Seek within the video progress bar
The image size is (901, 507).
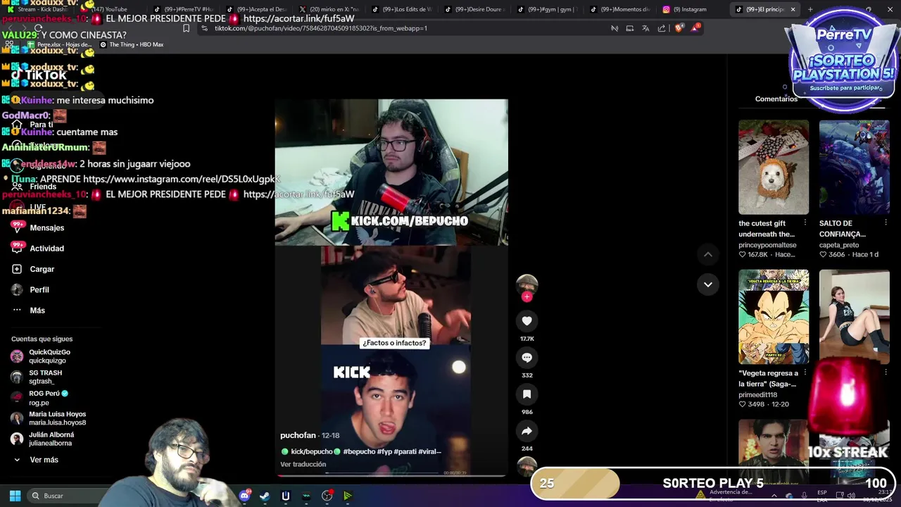[391, 475]
